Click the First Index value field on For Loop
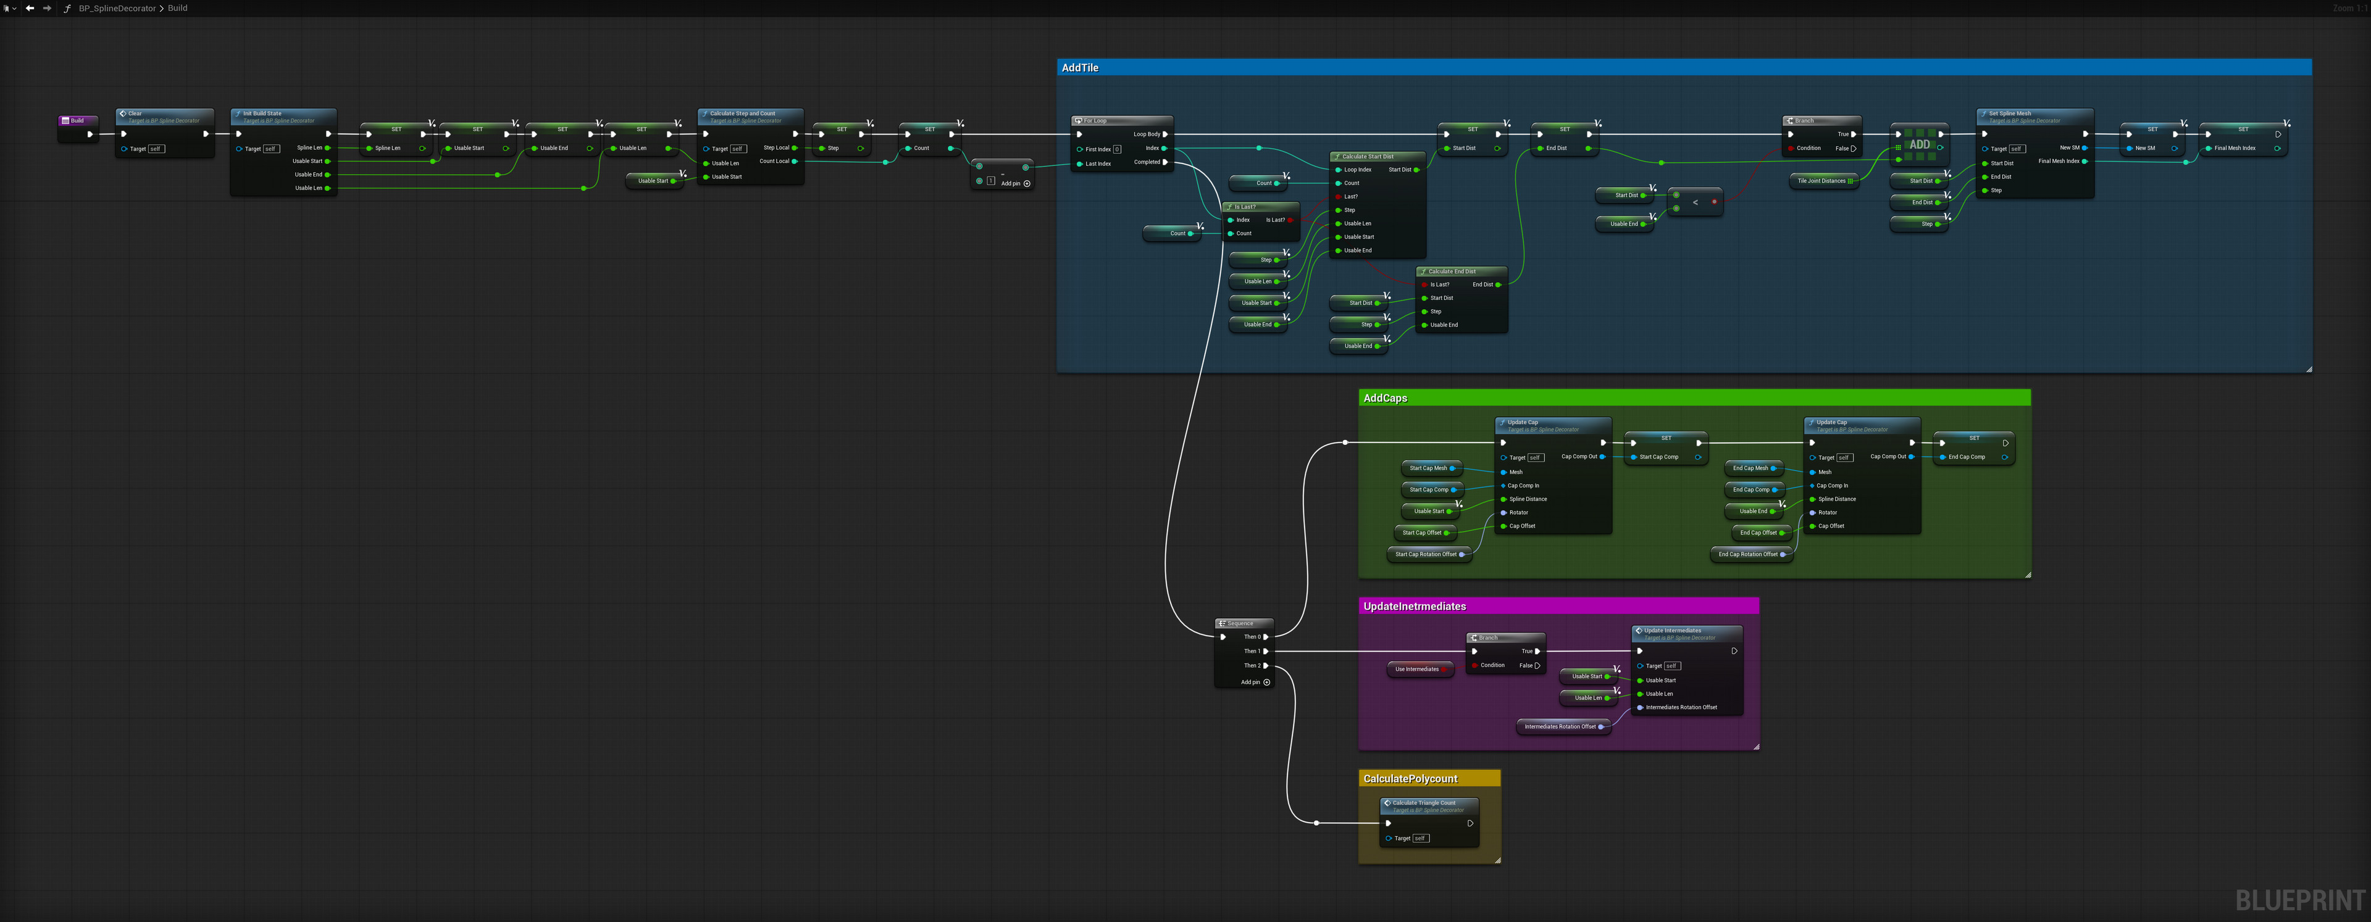 (1118, 148)
